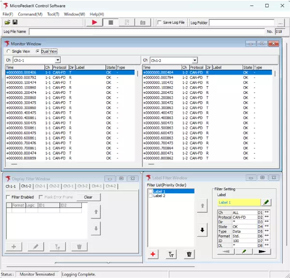This screenshot has width=290, height=278.
Task: Open the Command(M) menu
Action: click(30, 14)
